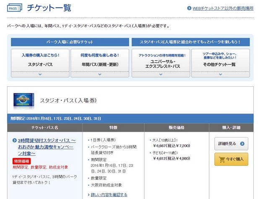
Task: Click the 数量限定 feature item
Action: point(99,178)
